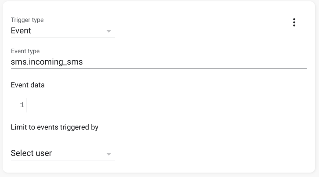Click the "Select user" placeholder text
Screen dimensions: 319x177
click(x=31, y=153)
